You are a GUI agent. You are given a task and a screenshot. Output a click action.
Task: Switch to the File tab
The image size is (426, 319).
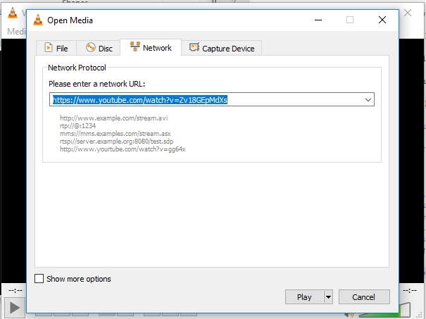[56, 48]
